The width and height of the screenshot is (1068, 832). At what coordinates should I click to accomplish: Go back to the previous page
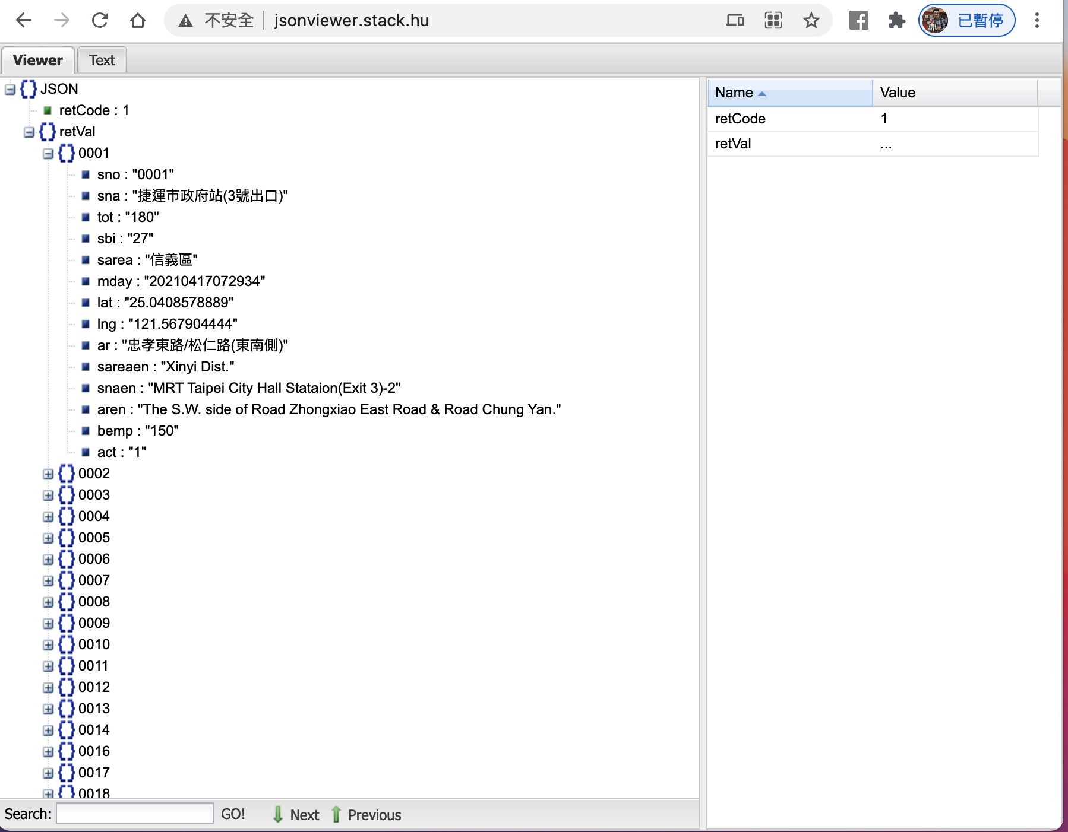coord(24,21)
